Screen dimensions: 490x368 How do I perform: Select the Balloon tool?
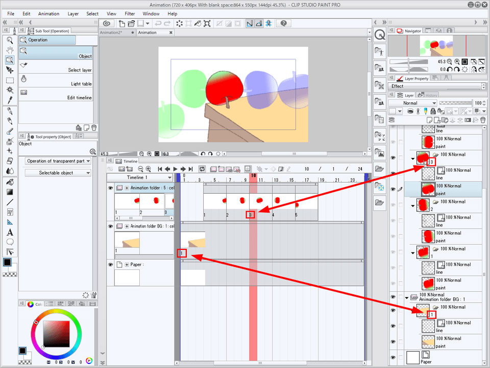pyautogui.click(x=10, y=242)
